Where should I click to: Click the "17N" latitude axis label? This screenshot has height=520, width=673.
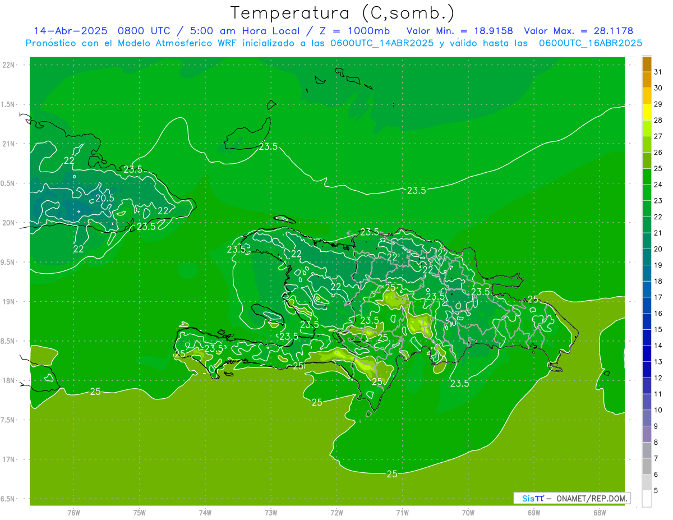tap(8, 459)
